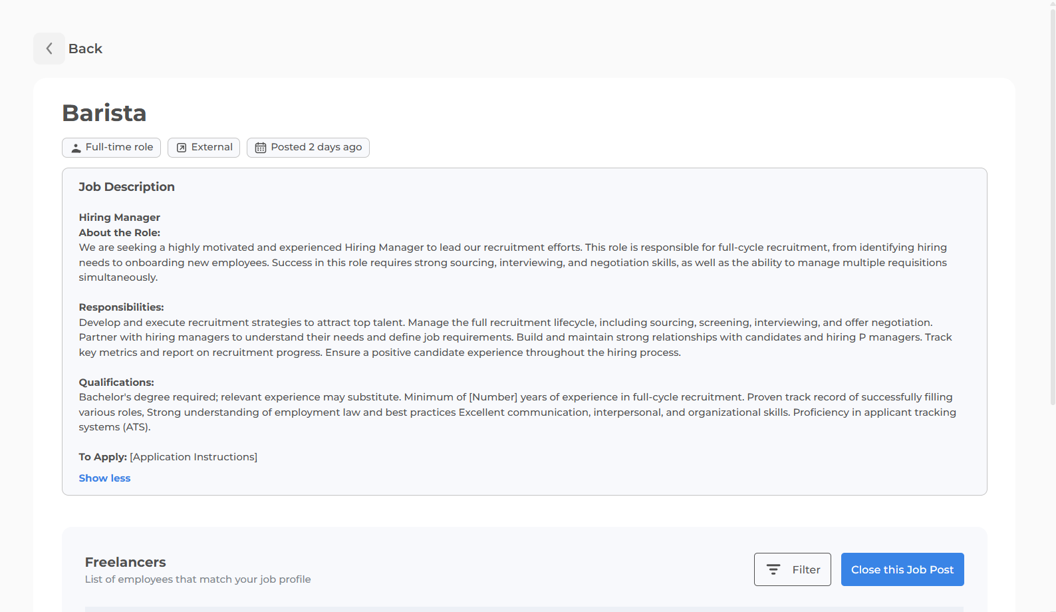Click the Job Description heading
The height and width of the screenshot is (612, 1056).
[126, 187]
